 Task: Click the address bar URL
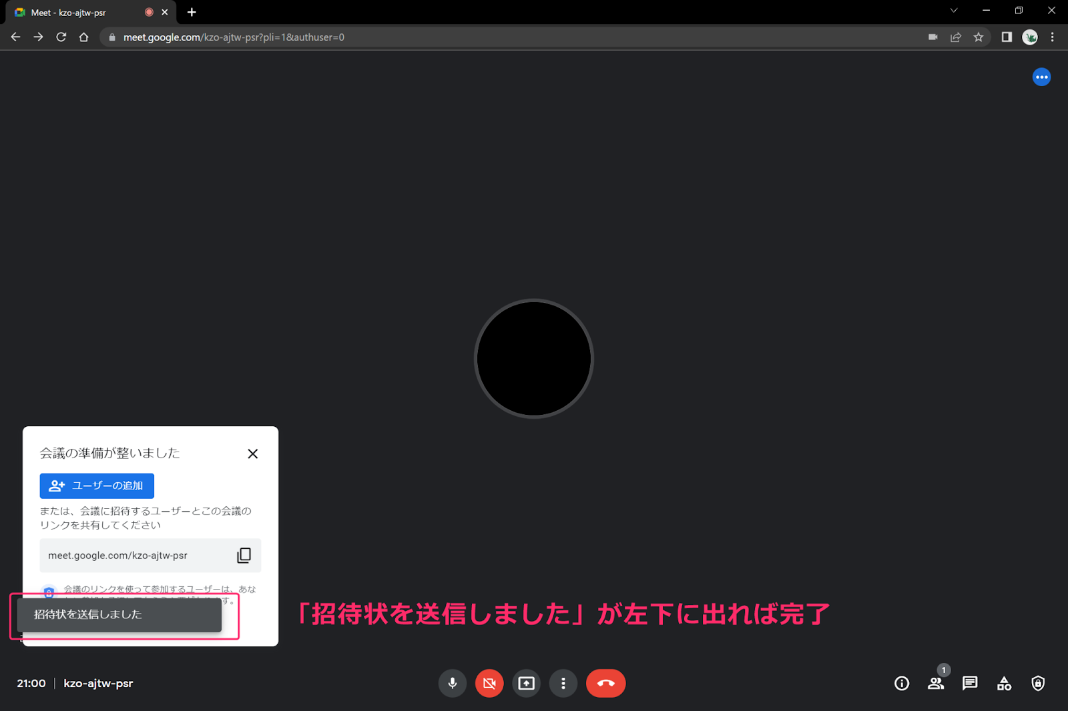pos(234,37)
